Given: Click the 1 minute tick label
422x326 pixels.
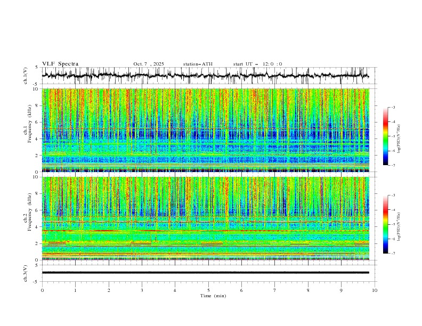Looking at the screenshot, I should coord(75,290).
